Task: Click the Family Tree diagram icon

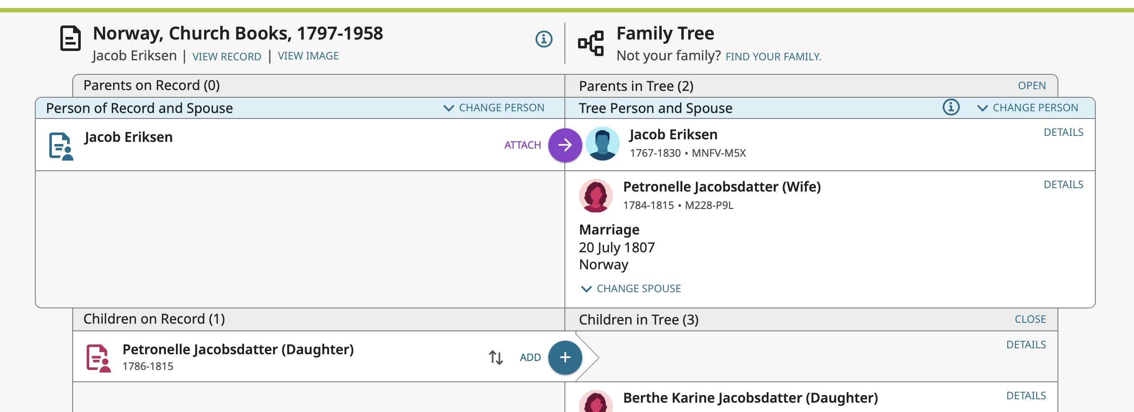Action: (591, 43)
